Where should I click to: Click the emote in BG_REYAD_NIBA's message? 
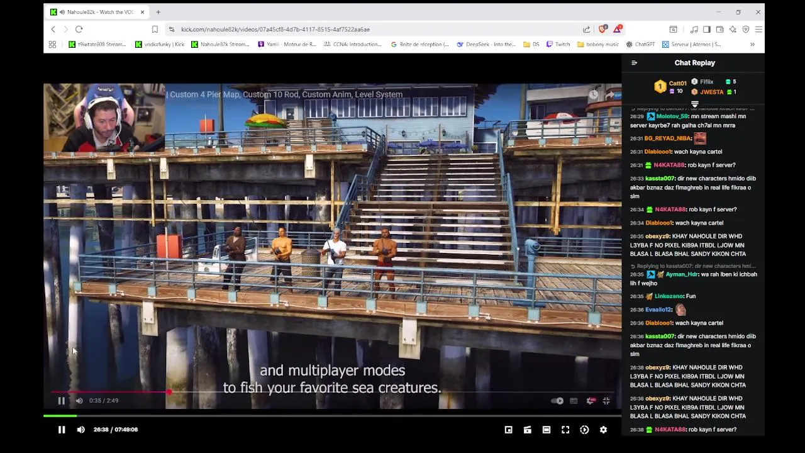coord(700,138)
